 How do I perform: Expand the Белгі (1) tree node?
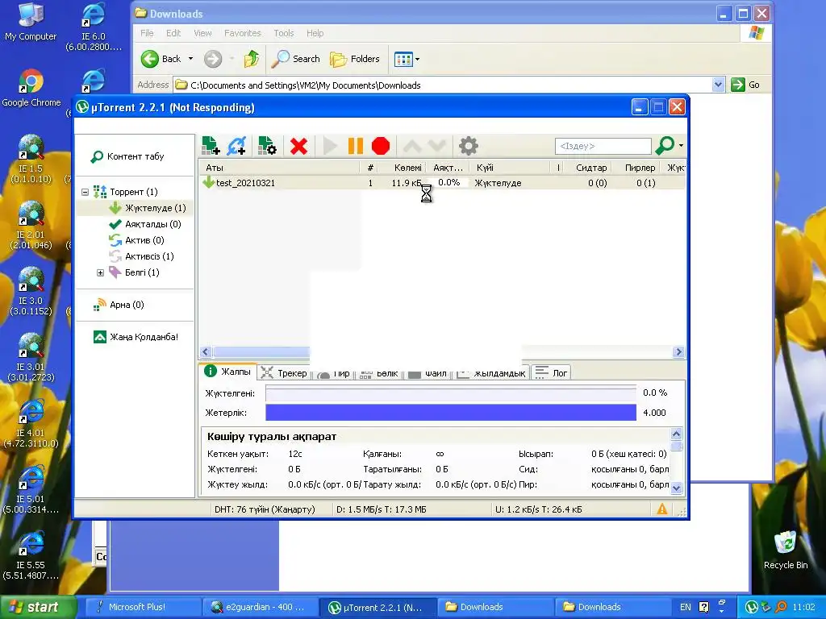pyautogui.click(x=100, y=272)
